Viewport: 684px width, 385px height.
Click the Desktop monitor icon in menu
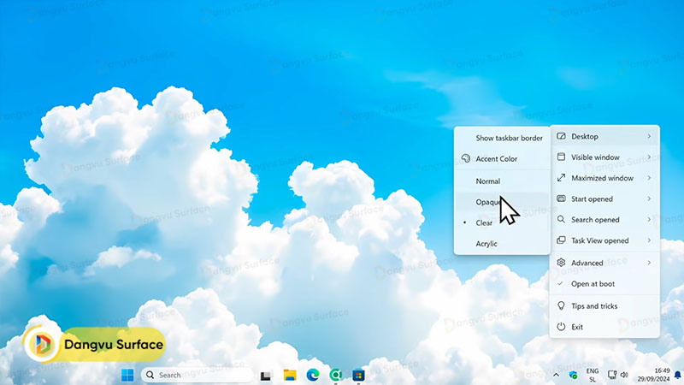coord(561,136)
